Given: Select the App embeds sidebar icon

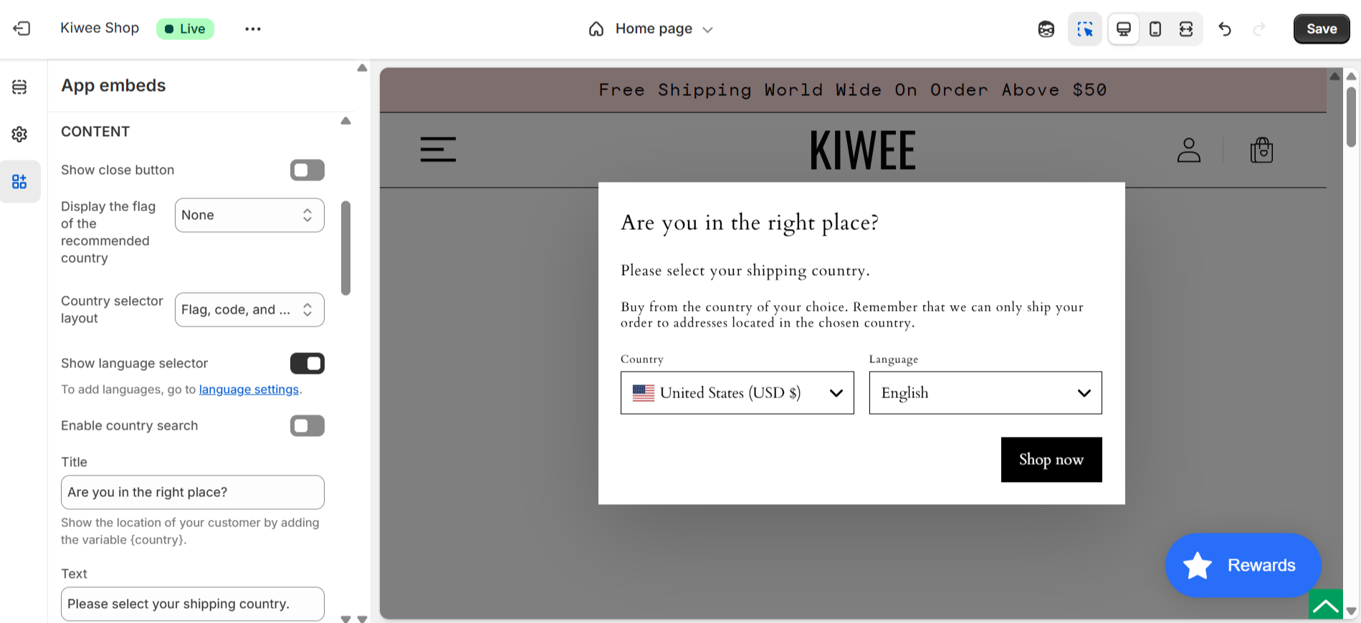Looking at the screenshot, I should pyautogui.click(x=19, y=182).
